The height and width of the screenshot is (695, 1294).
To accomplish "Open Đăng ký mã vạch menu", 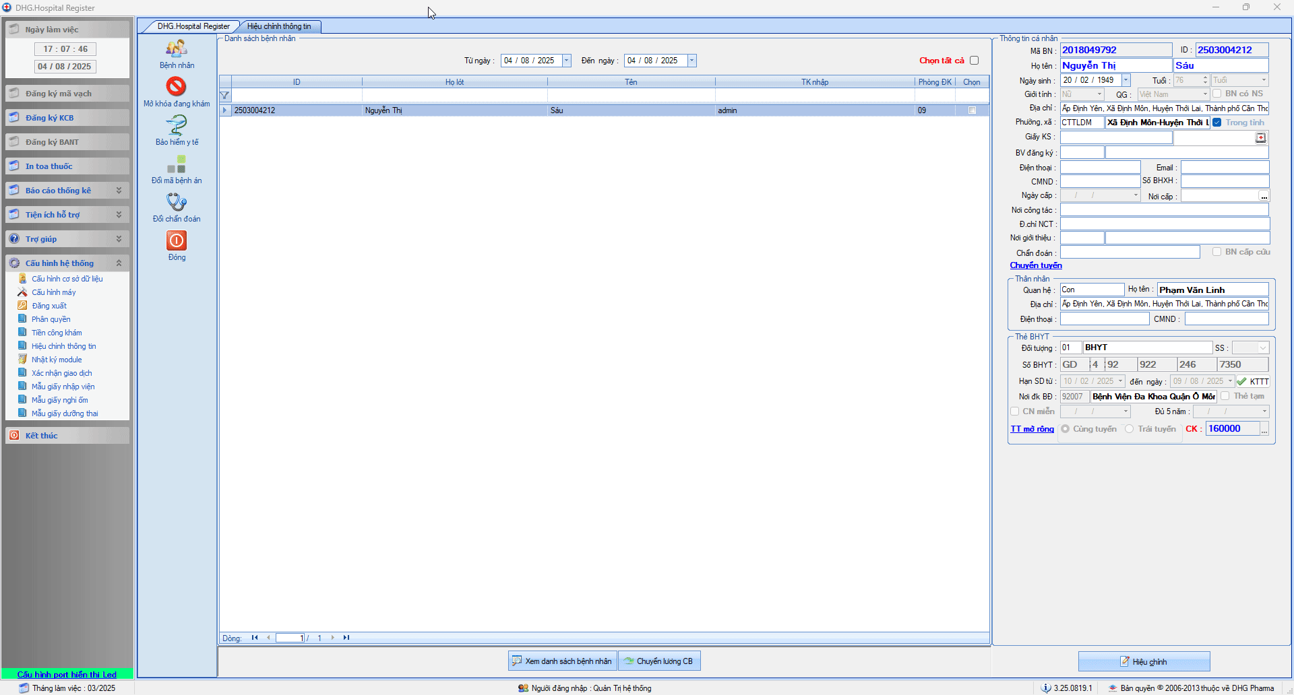I will pos(67,94).
